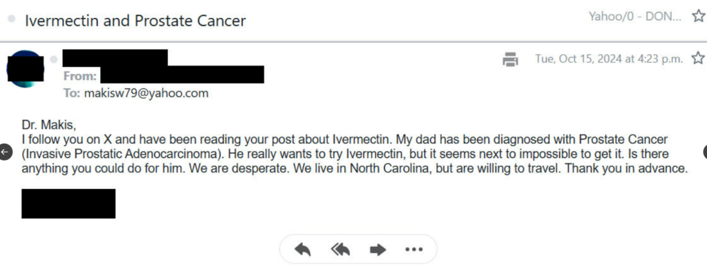Click the redacted signature block below the message
Image resolution: width=707 pixels, height=278 pixels.
pyautogui.click(x=68, y=203)
